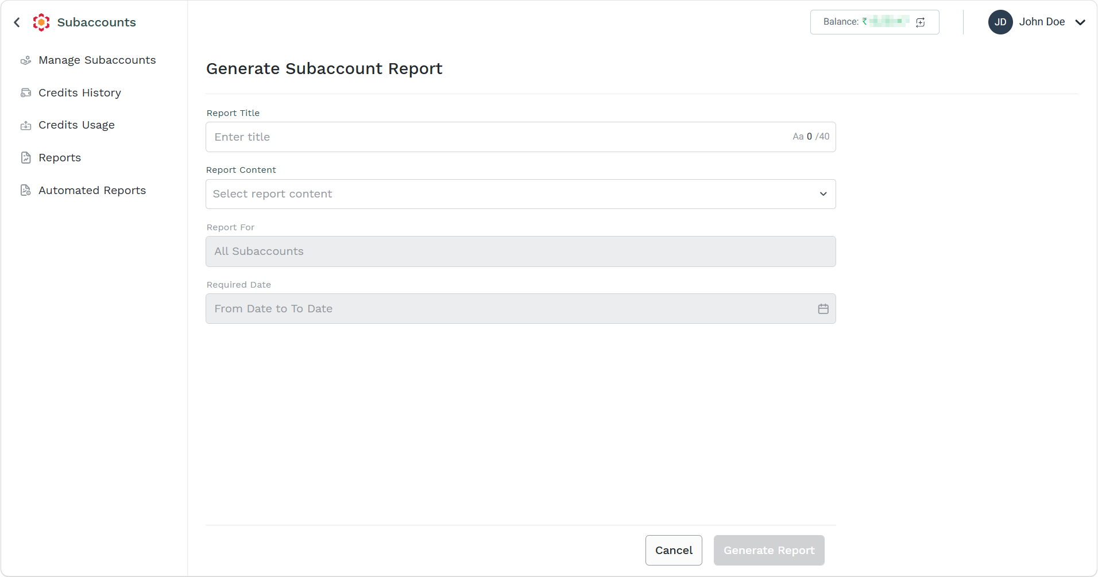This screenshot has width=1098, height=577.
Task: Click the John Doe username
Action: coord(1042,22)
